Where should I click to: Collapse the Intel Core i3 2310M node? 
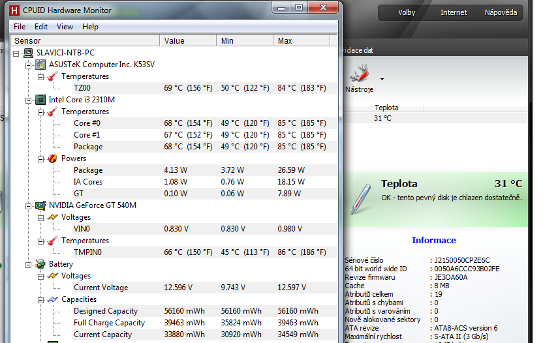tap(29, 100)
